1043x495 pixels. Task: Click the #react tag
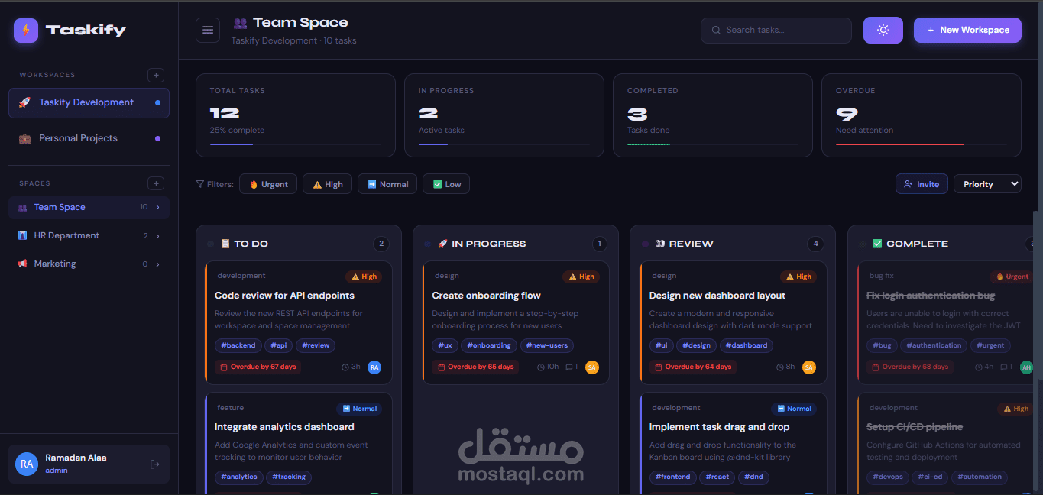click(717, 477)
